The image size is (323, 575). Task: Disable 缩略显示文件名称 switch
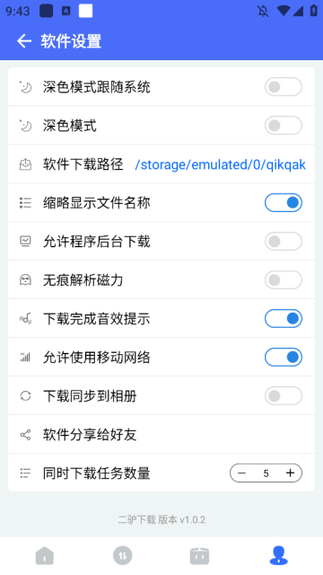click(x=284, y=203)
